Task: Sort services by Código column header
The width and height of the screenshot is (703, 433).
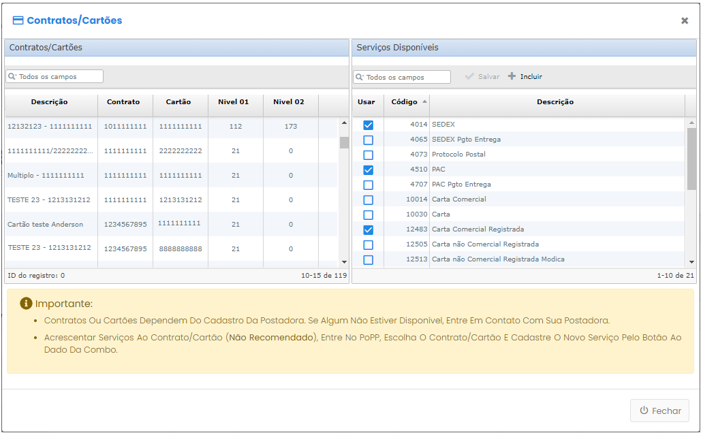Action: click(407, 106)
